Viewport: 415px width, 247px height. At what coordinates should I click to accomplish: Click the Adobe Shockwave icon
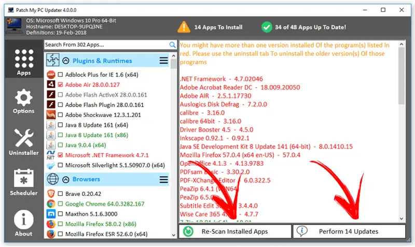(x=51, y=115)
